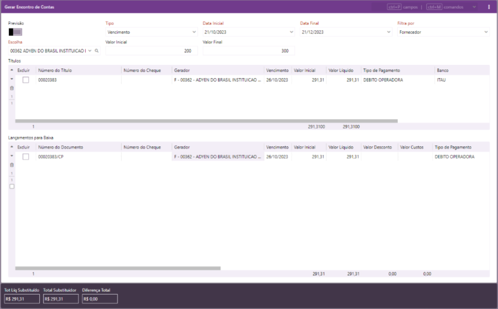
Task: Click Vencimento column header in Títulos grid
Action: pos(277,70)
